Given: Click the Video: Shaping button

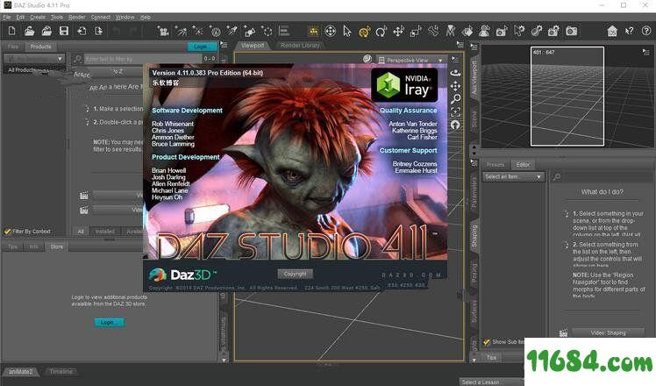Looking at the screenshot, I should coord(608,332).
